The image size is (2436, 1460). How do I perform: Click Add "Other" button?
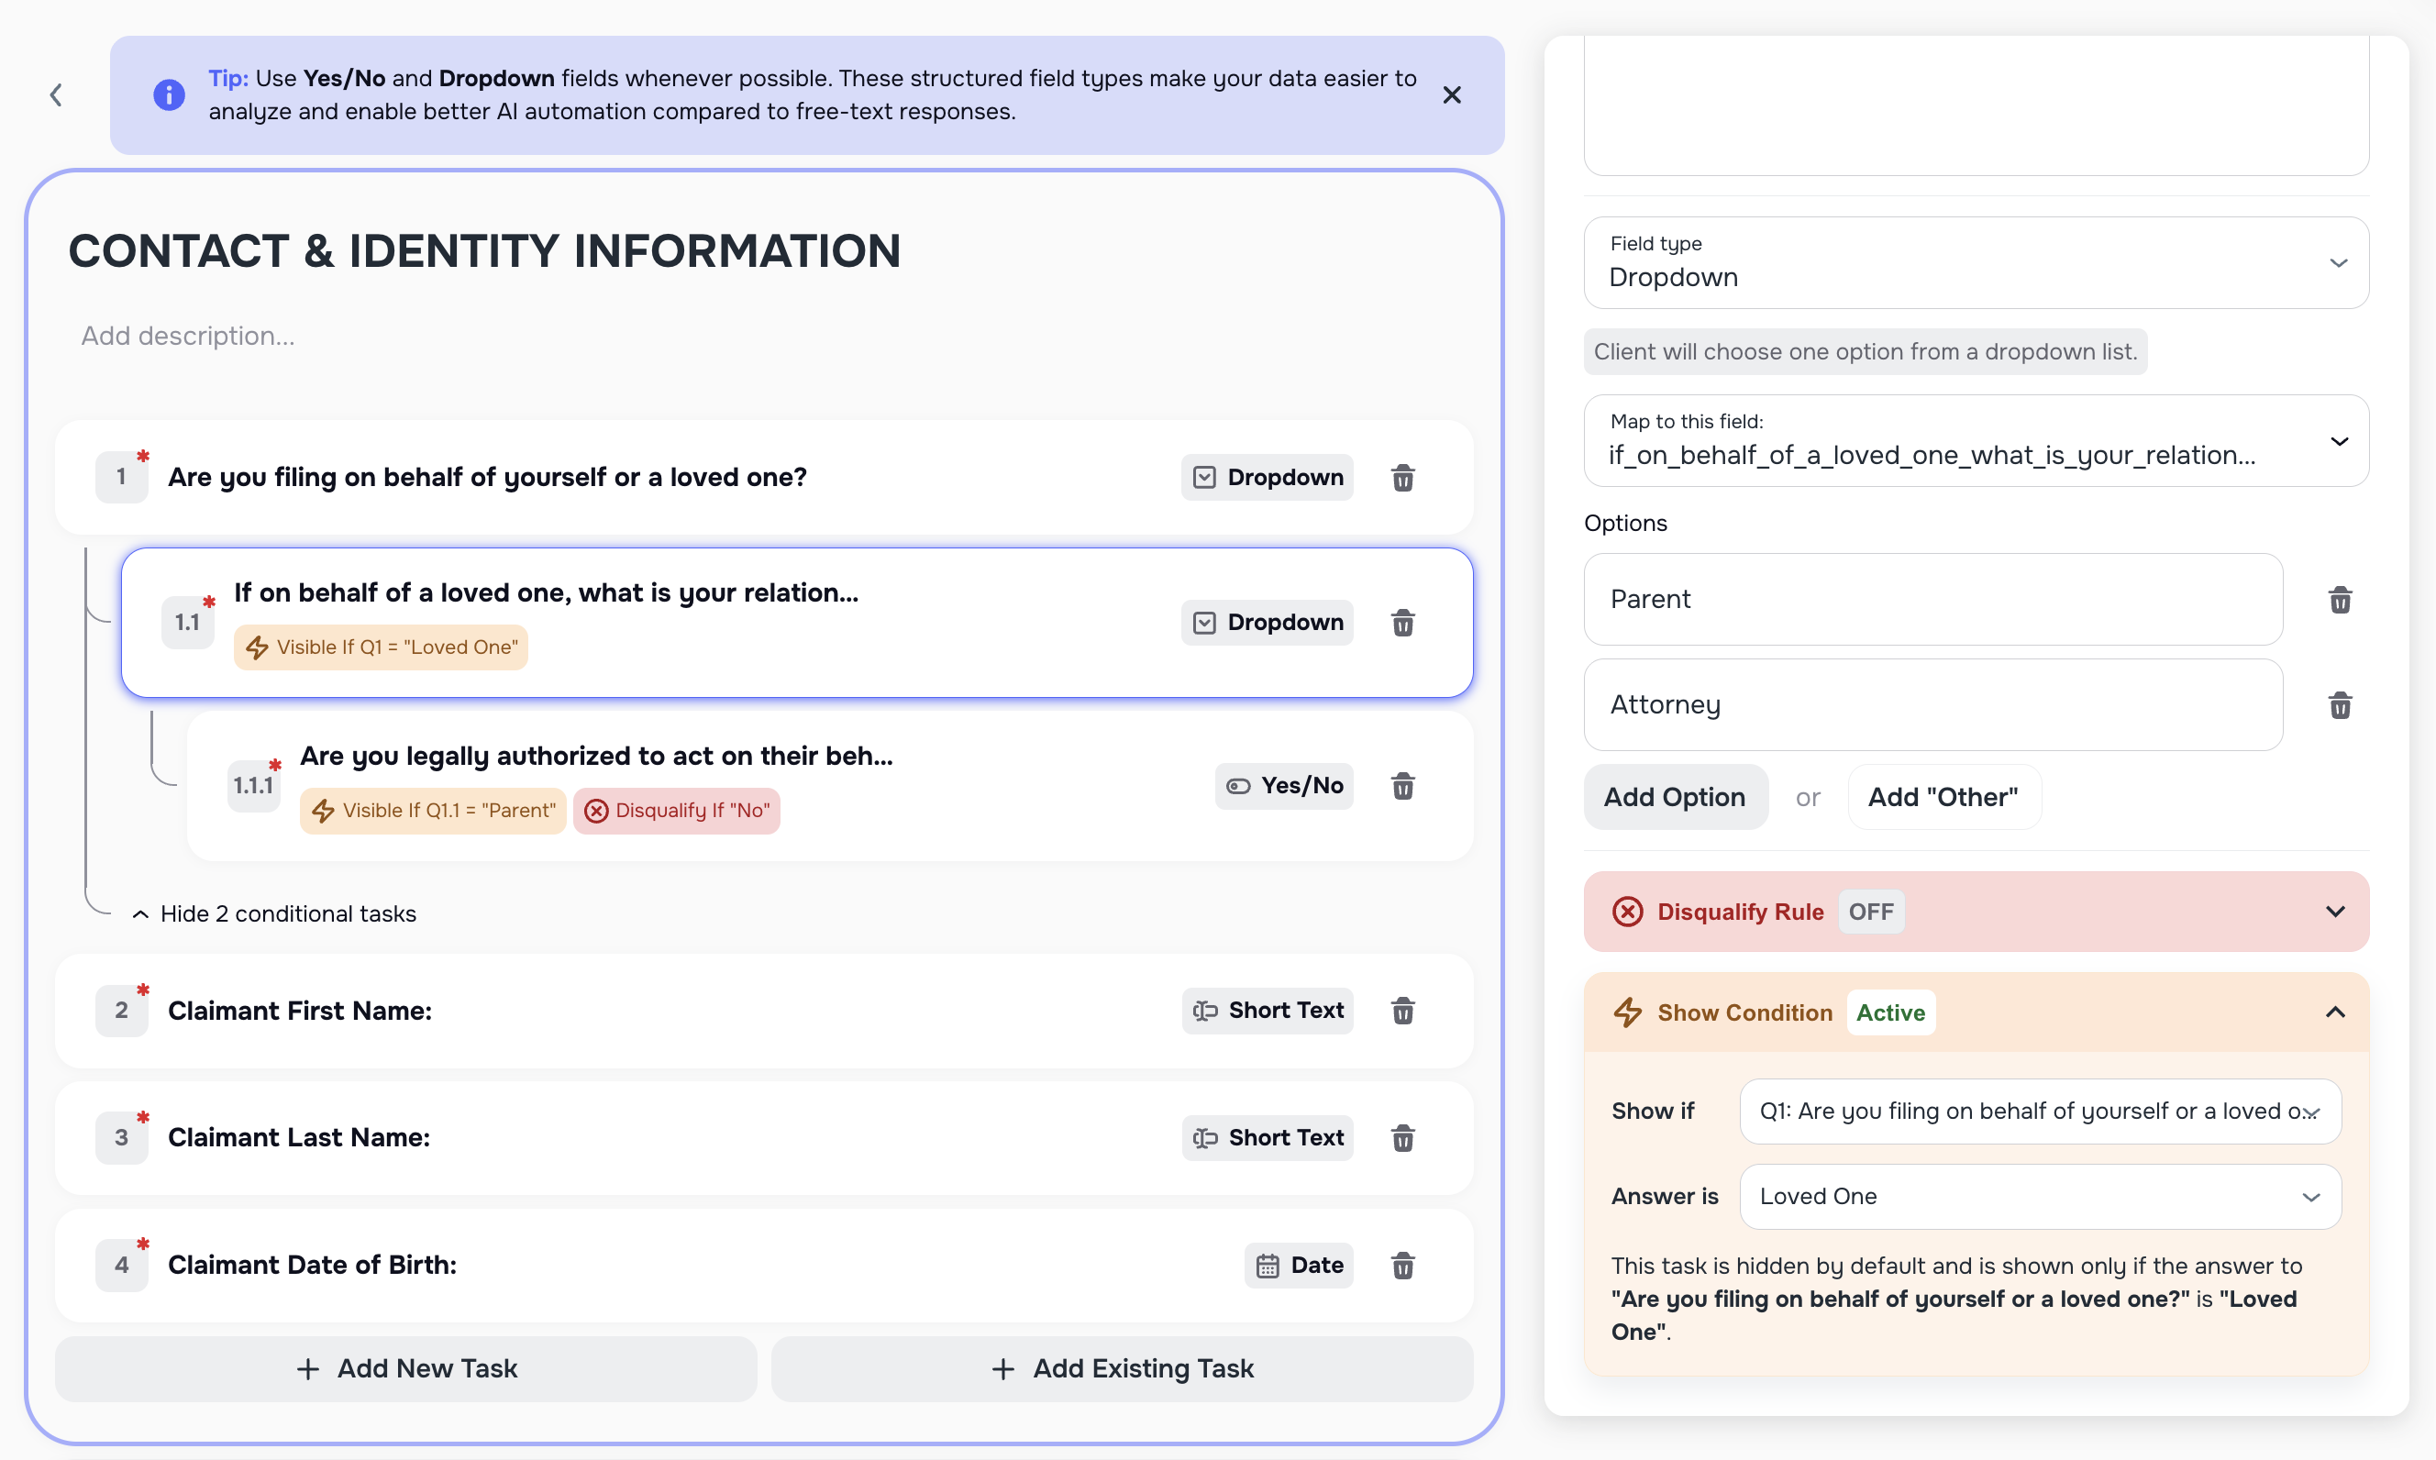[x=1943, y=797]
